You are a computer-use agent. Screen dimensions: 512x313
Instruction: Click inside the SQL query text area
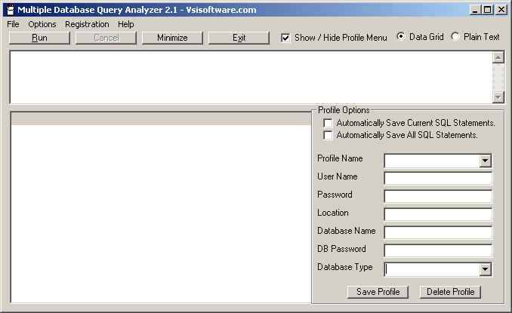[251, 77]
